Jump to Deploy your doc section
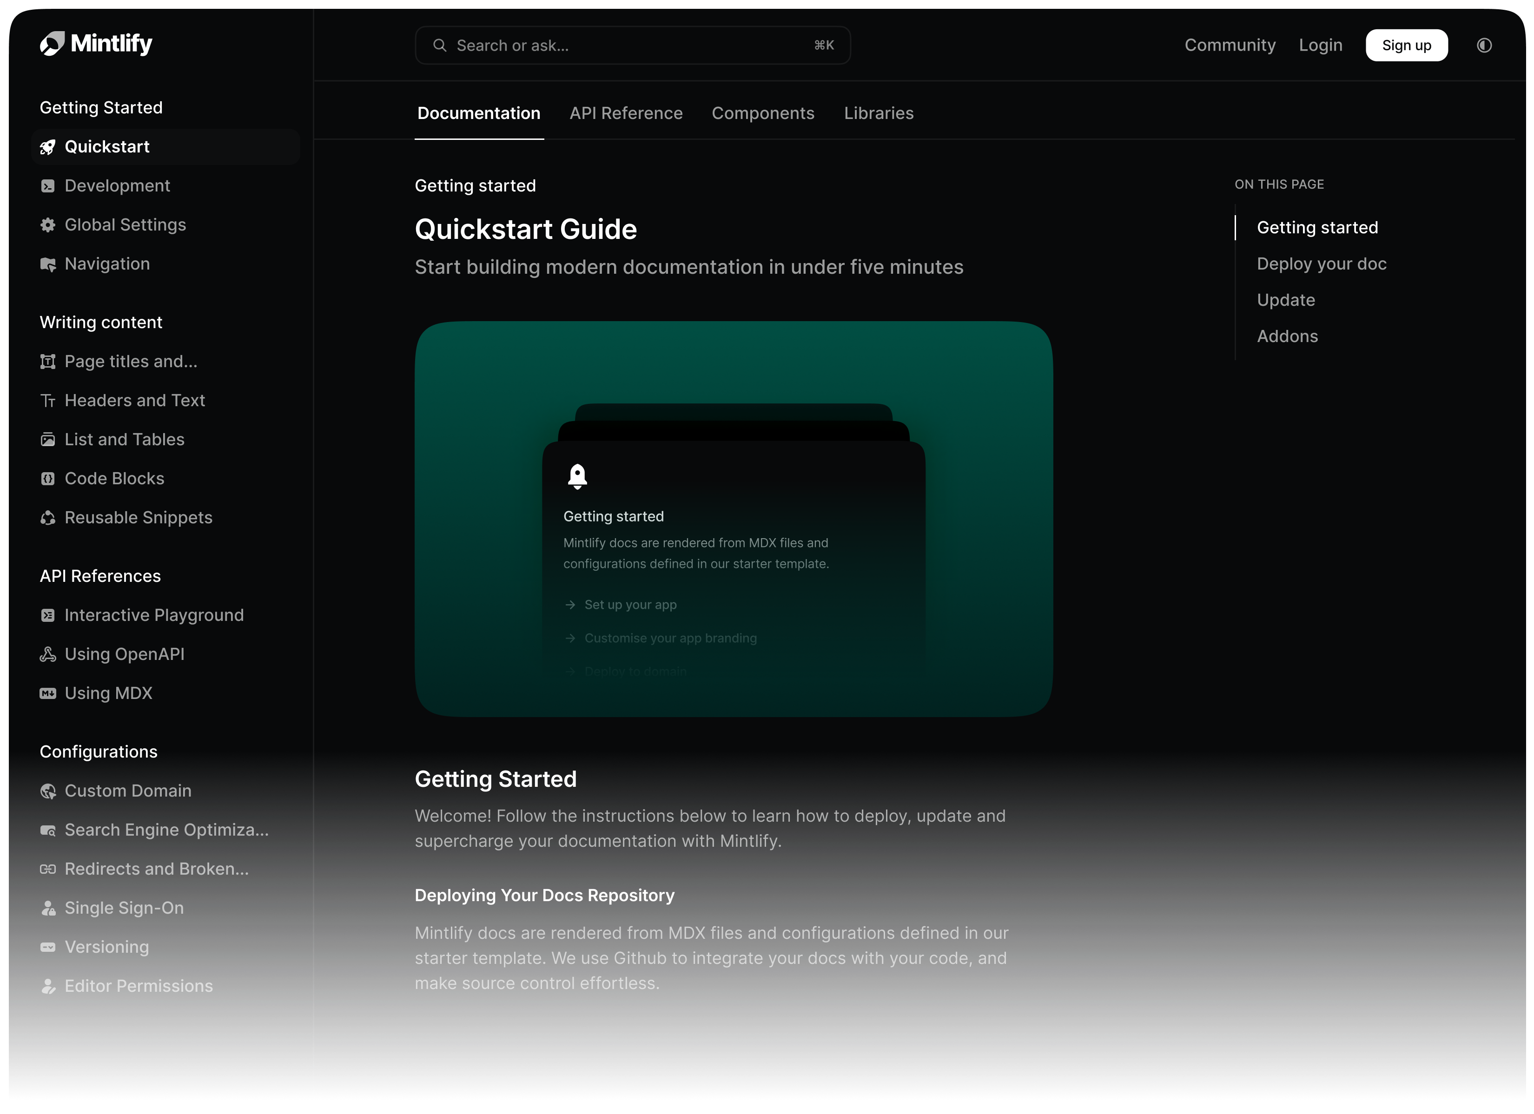Image resolution: width=1534 pixels, height=1114 pixels. pyautogui.click(x=1322, y=264)
